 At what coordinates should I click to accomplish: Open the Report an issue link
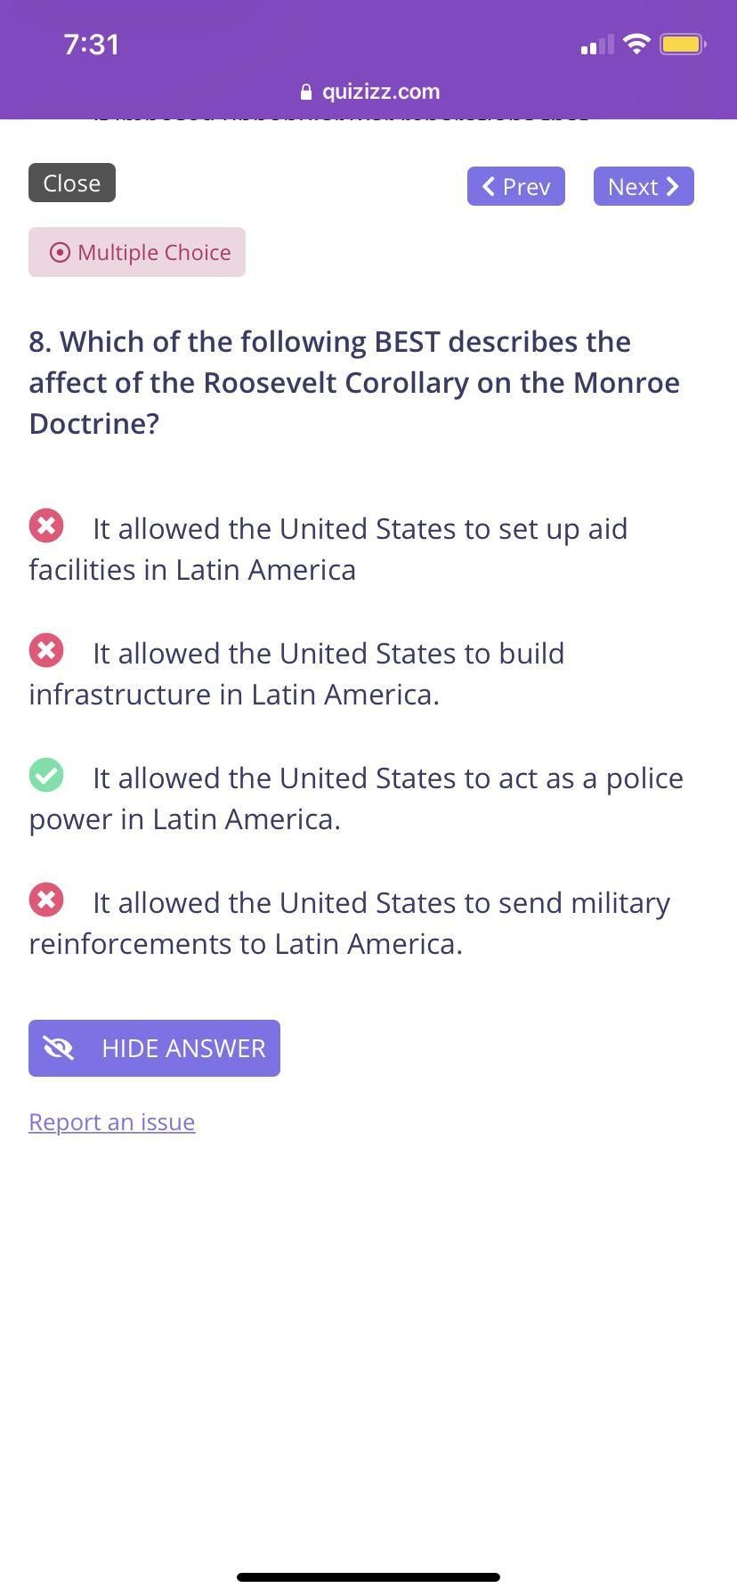point(112,1122)
